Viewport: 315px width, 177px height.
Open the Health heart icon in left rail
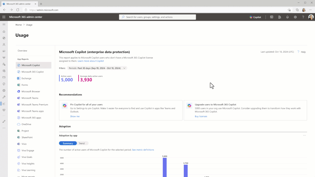coord(4,110)
